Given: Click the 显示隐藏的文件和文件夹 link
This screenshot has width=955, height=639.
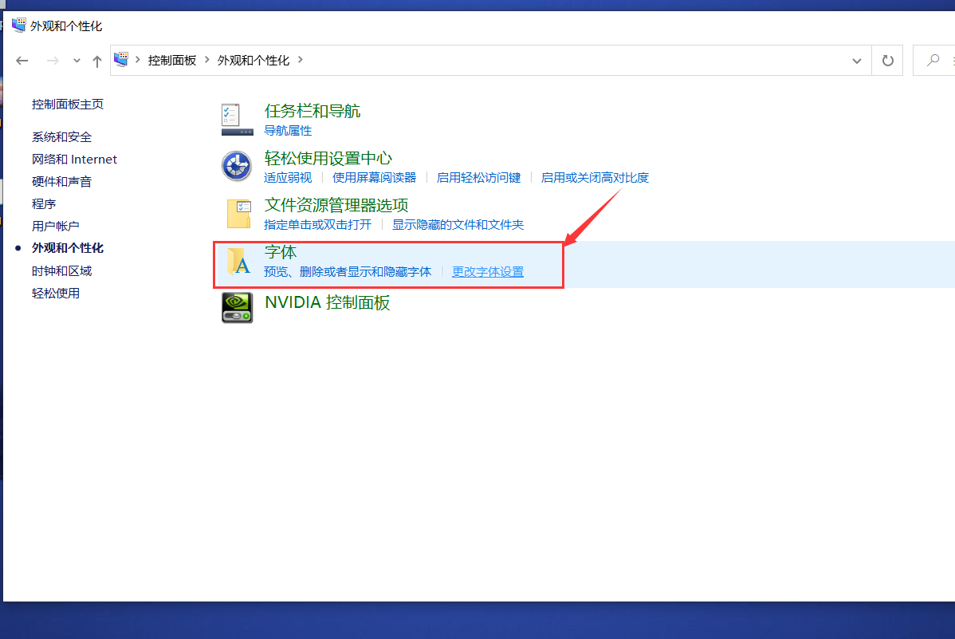Looking at the screenshot, I should pos(458,224).
